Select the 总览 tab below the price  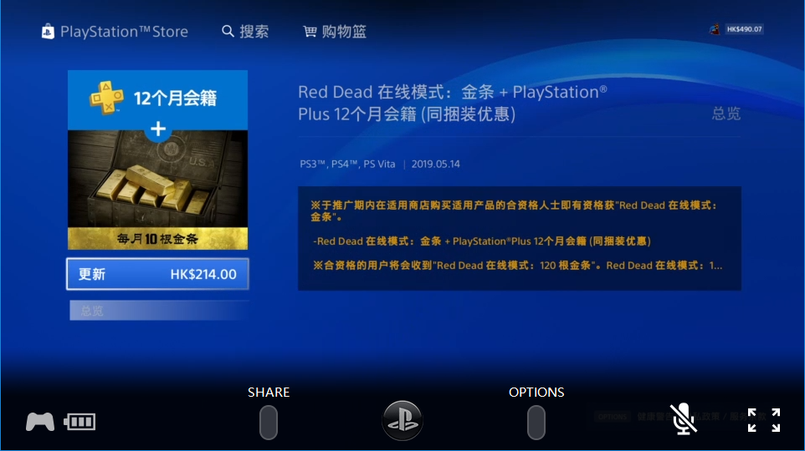(x=159, y=311)
